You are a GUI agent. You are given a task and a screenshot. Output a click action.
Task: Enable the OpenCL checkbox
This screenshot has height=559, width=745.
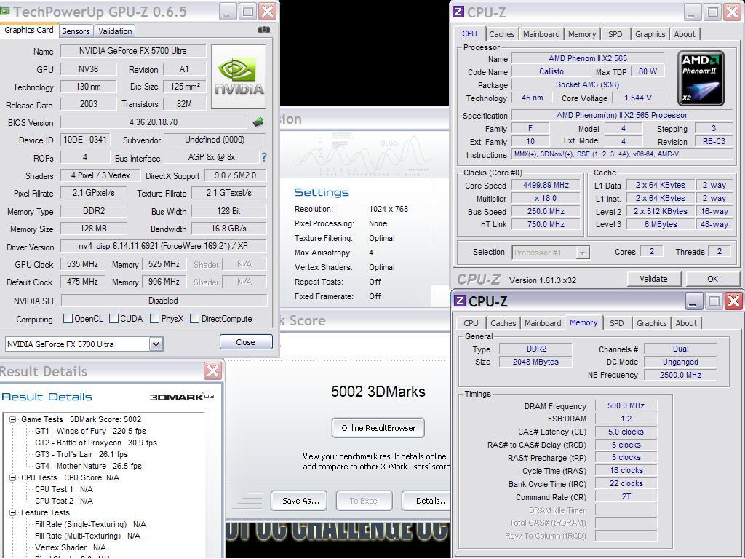pyautogui.click(x=68, y=319)
